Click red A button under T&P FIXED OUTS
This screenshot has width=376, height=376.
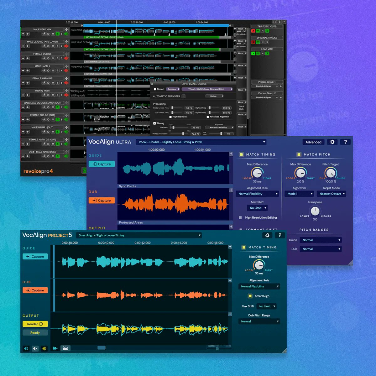point(253,31)
